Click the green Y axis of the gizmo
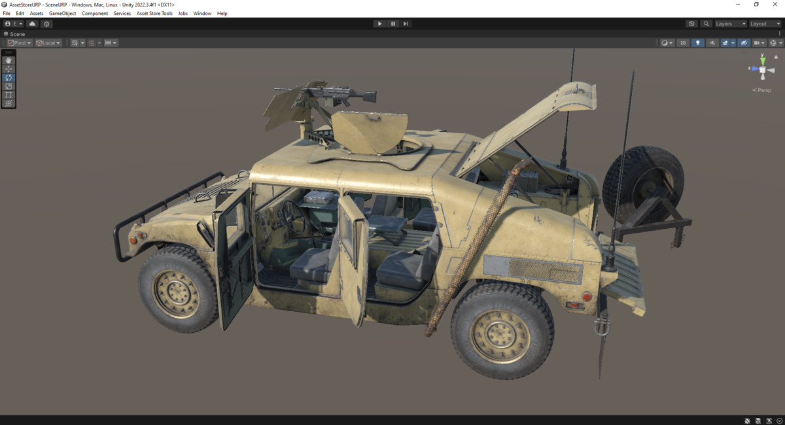785x425 pixels. click(x=763, y=60)
